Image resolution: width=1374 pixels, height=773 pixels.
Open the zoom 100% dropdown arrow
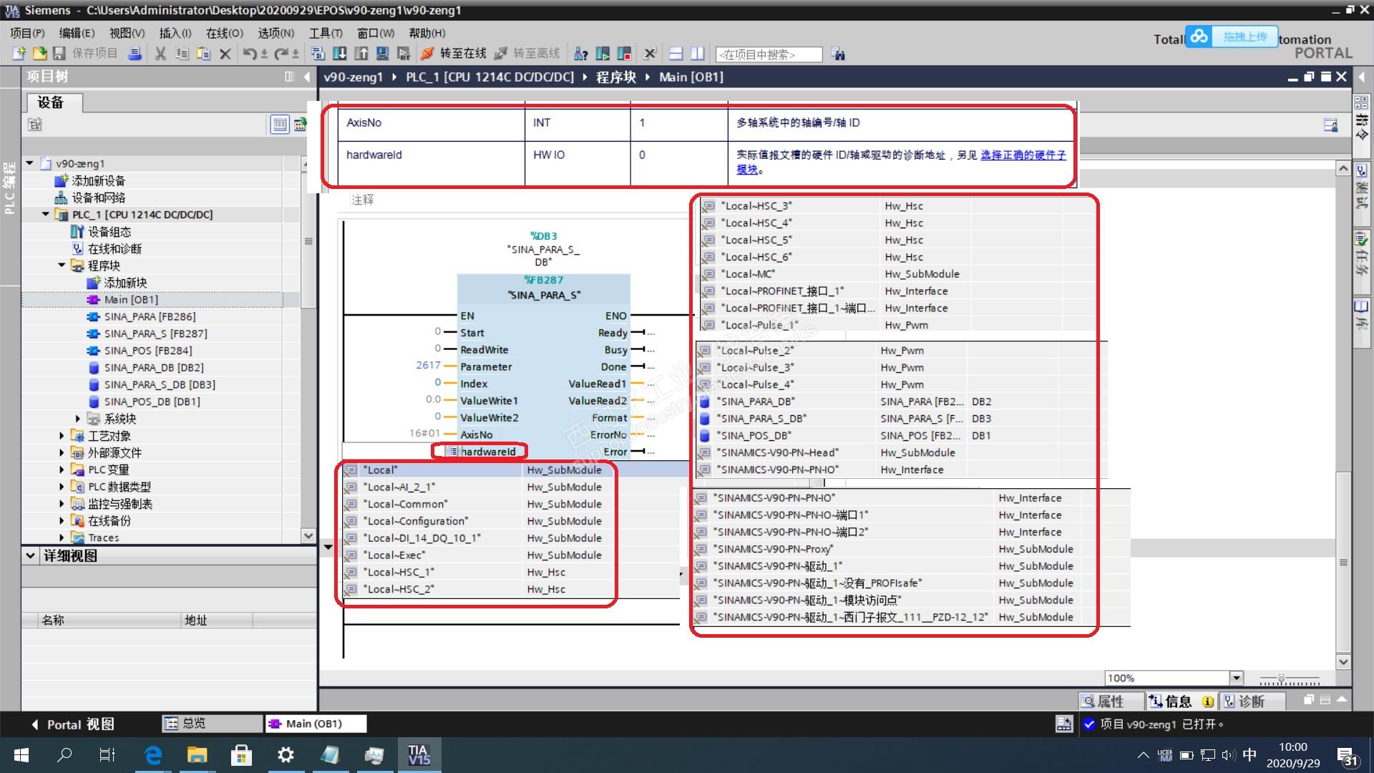pyautogui.click(x=1236, y=678)
